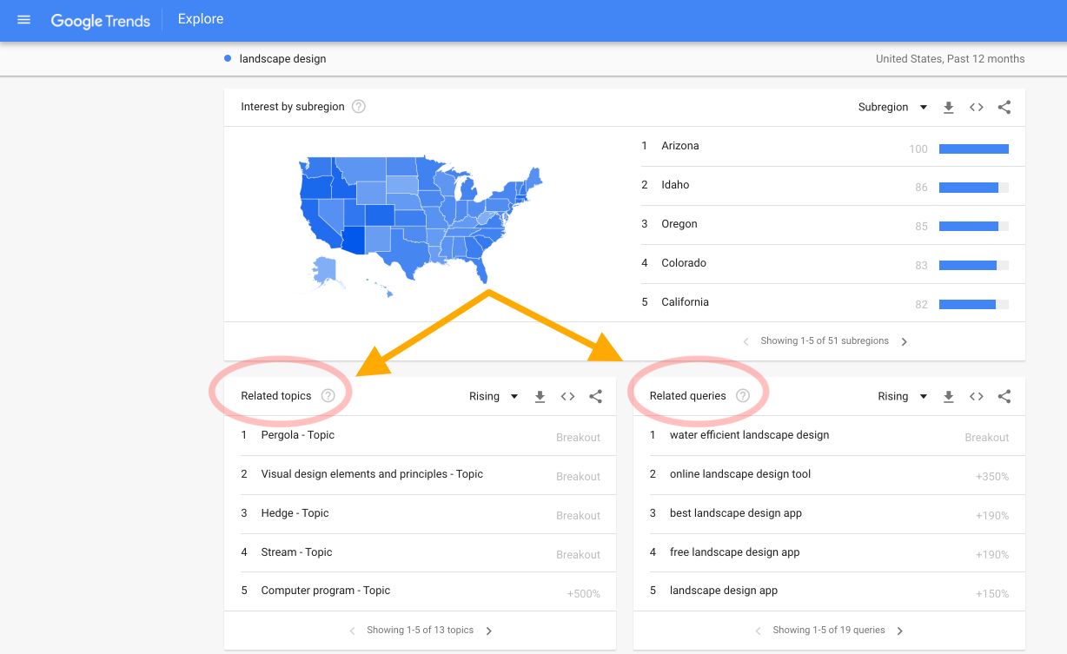Download the Related topics data
Image resolution: width=1067 pixels, height=654 pixels.
(x=540, y=396)
